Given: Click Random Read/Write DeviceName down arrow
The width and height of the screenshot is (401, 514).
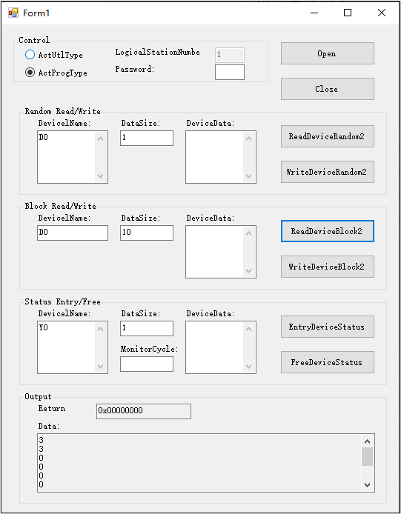Looking at the screenshot, I should [100, 176].
